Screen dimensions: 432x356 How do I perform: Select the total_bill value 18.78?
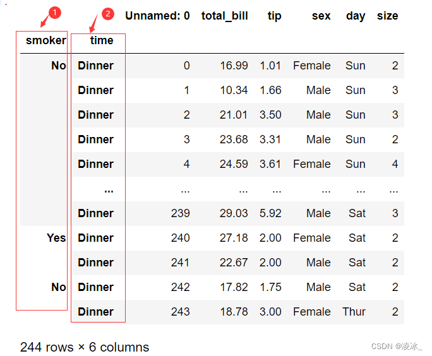click(x=234, y=312)
